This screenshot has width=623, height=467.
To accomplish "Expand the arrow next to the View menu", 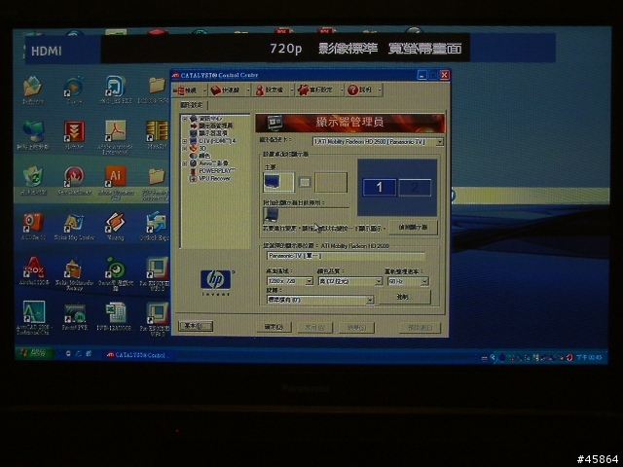I will click(205, 90).
